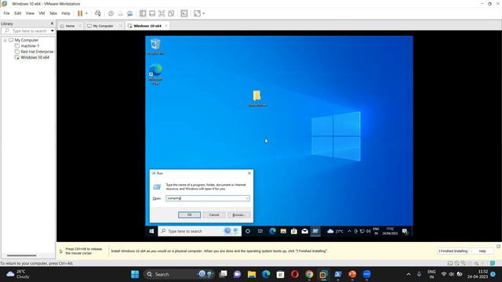Click the VMware Workstation host taskbar icon

(x=323, y=274)
